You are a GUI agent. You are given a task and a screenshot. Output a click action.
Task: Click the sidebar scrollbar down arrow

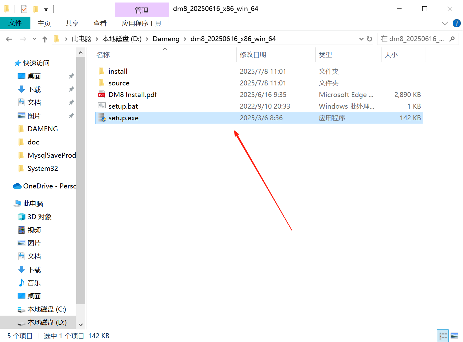tap(81, 325)
